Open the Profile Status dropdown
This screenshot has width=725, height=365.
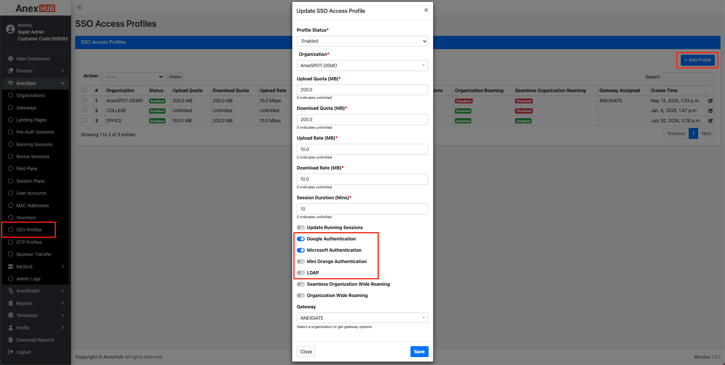pos(362,41)
